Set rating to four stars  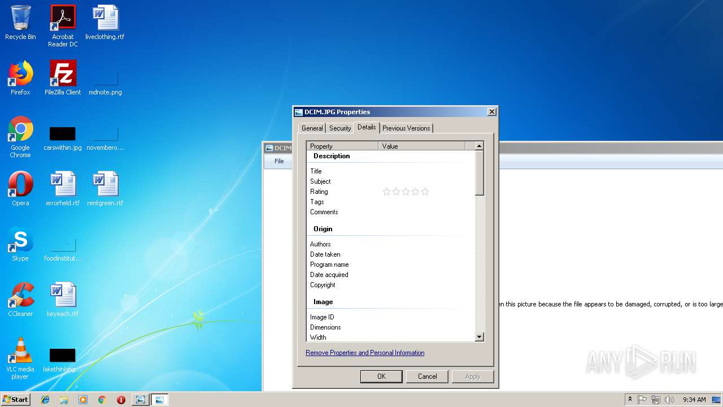(x=415, y=192)
